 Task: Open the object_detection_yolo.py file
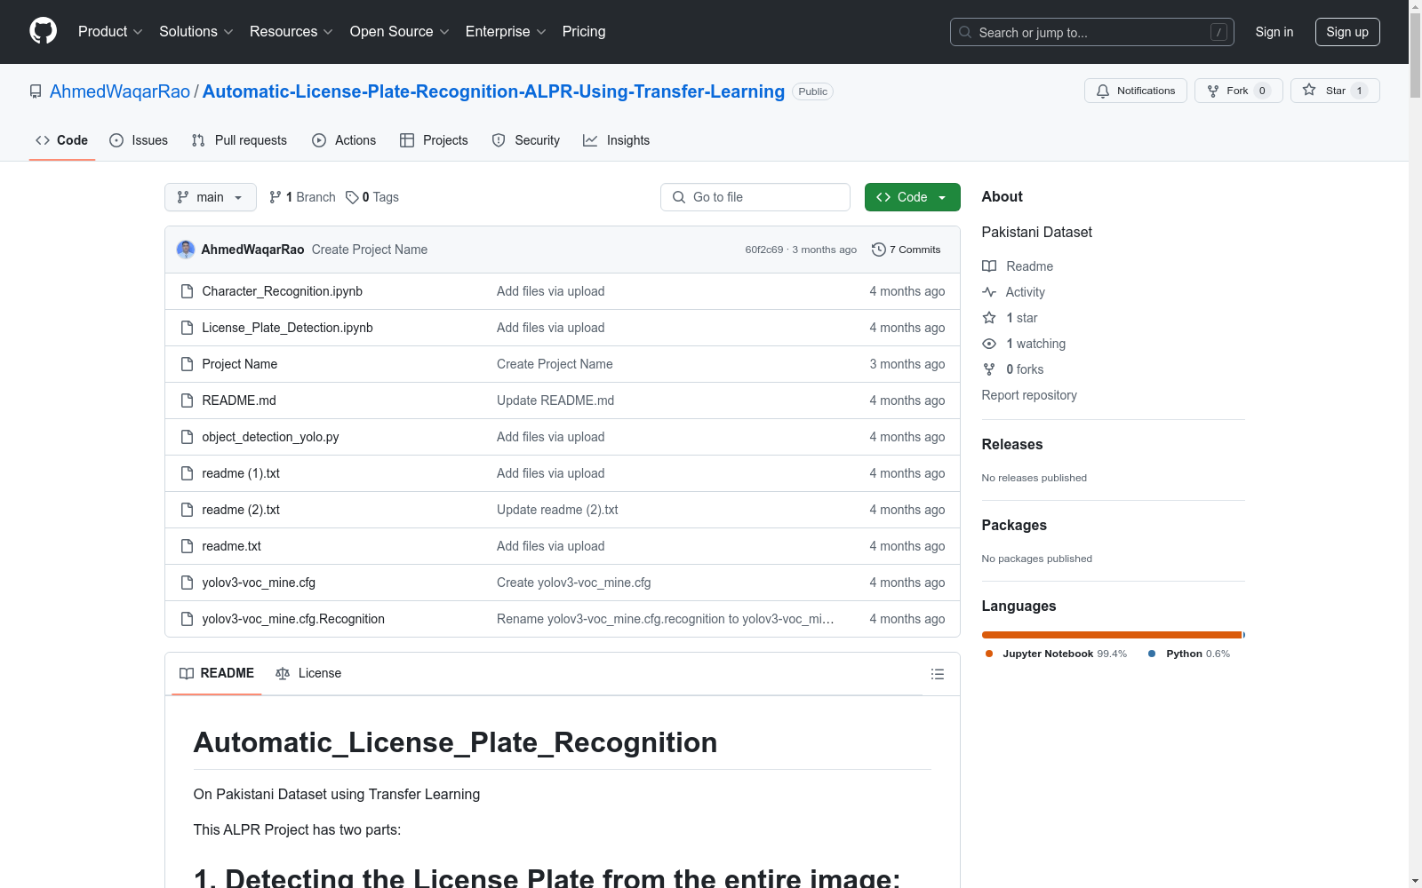tap(270, 437)
